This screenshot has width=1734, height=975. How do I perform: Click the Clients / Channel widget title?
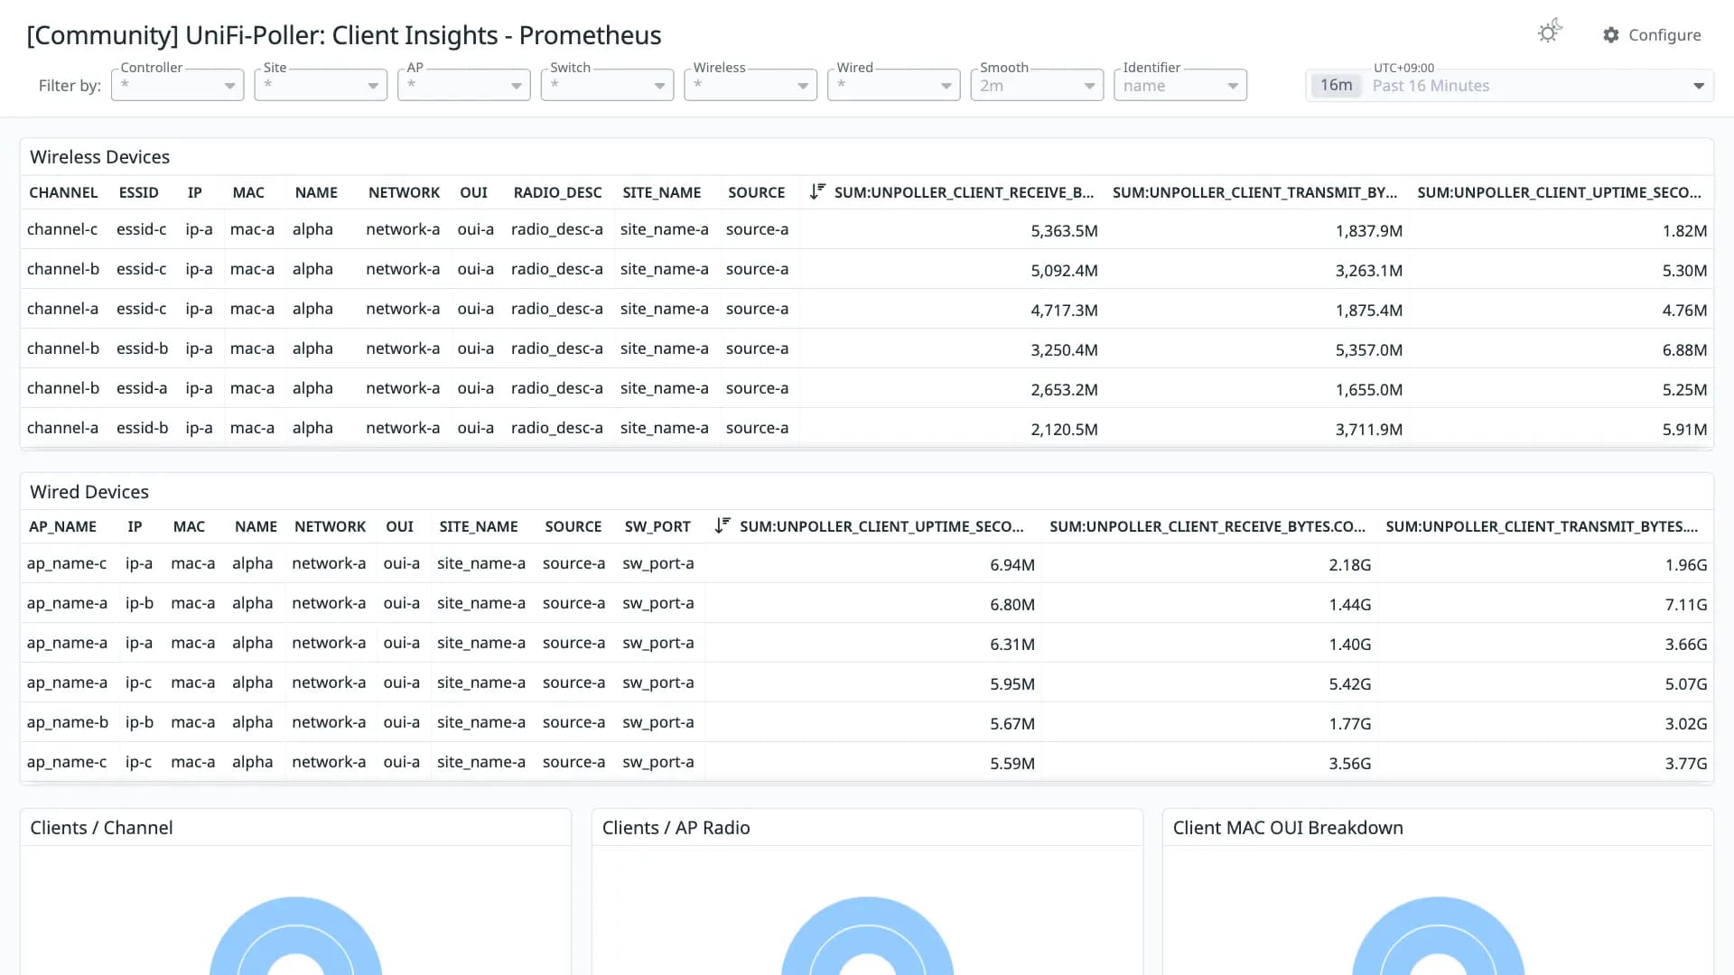pos(101,828)
